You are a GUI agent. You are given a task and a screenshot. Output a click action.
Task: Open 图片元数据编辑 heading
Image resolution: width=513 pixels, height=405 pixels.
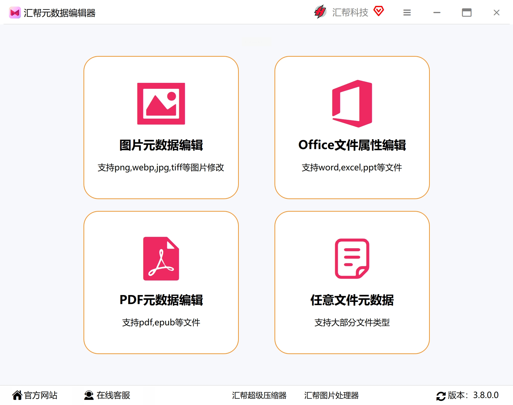click(161, 145)
